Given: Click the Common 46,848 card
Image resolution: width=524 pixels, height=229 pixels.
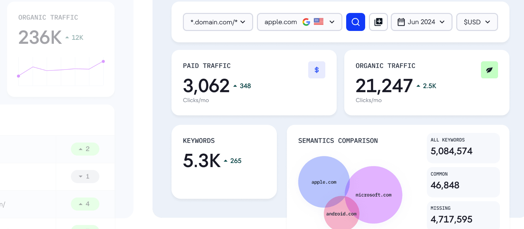Looking at the screenshot, I should coord(463,182).
